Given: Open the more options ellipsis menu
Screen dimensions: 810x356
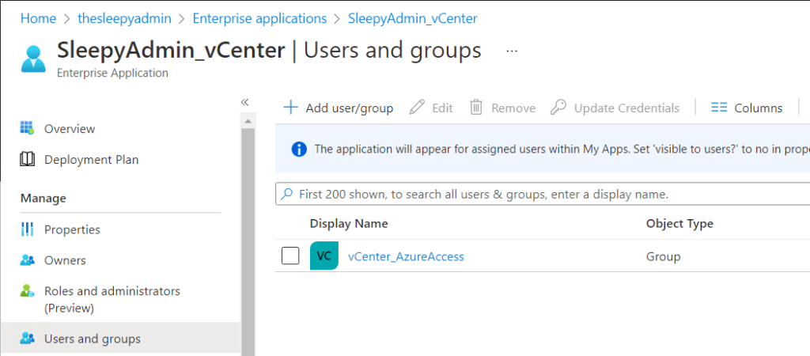Looking at the screenshot, I should (x=512, y=51).
